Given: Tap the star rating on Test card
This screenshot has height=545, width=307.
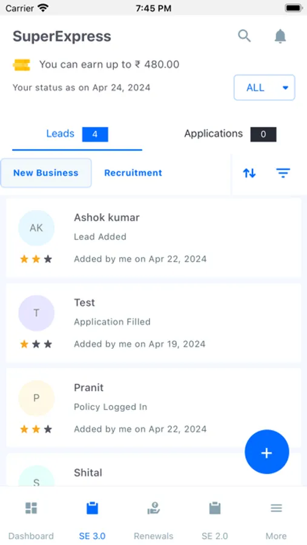Looking at the screenshot, I should pos(36,344).
